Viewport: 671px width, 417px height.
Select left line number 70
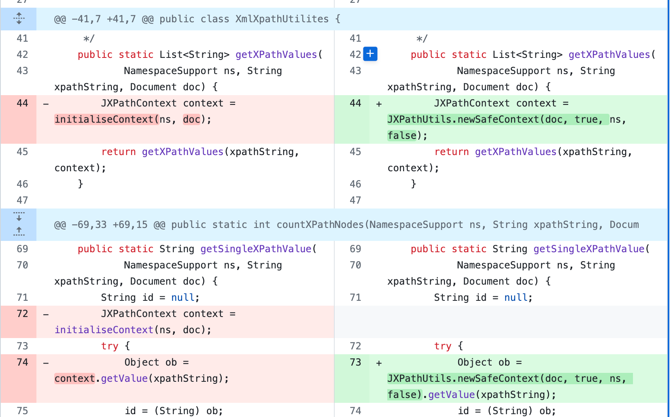[x=22, y=265]
